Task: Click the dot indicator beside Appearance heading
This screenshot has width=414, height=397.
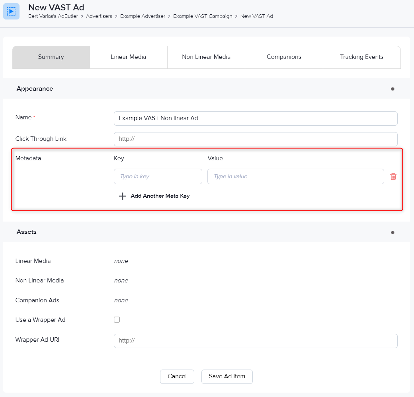Action: [x=393, y=89]
